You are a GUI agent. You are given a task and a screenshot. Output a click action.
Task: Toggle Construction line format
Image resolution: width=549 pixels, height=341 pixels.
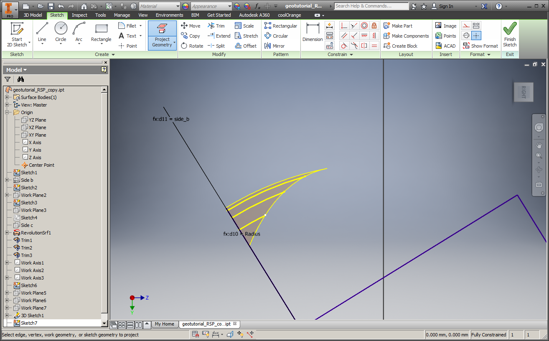[466, 25]
